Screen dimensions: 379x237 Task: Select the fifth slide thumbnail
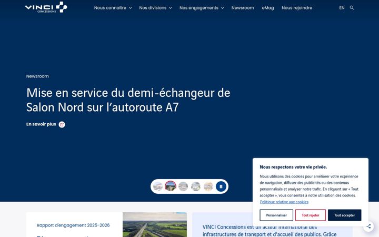tap(208, 186)
